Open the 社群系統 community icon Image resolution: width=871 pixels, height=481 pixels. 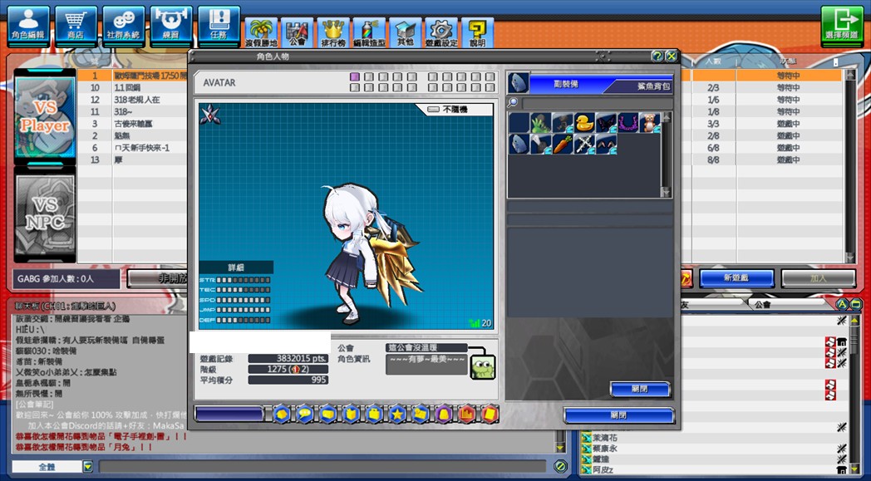pyautogui.click(x=123, y=26)
